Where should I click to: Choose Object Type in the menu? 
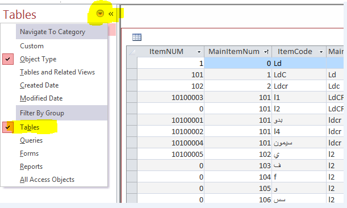tap(38, 59)
